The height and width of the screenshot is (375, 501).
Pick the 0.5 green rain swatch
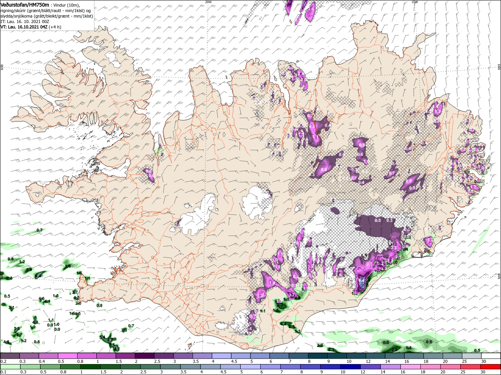point(50,367)
